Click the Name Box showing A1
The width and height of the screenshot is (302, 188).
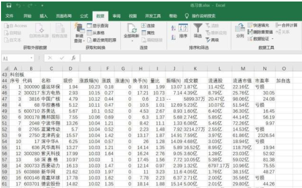point(16,58)
